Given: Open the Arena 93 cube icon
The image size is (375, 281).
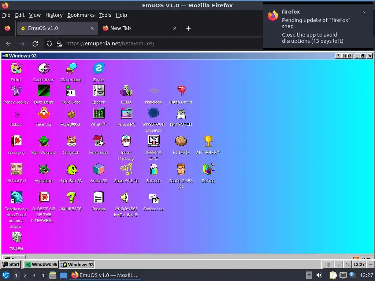Looking at the screenshot, I should tap(99, 170).
